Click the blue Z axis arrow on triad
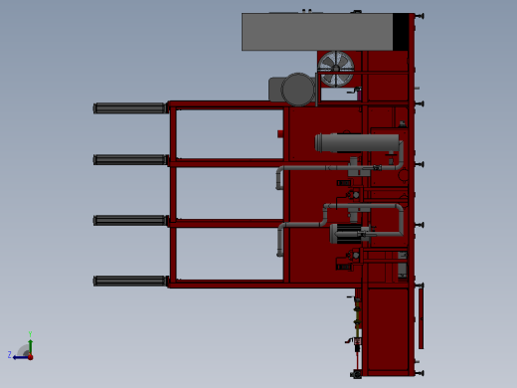This screenshot has width=517, height=388. [20, 357]
